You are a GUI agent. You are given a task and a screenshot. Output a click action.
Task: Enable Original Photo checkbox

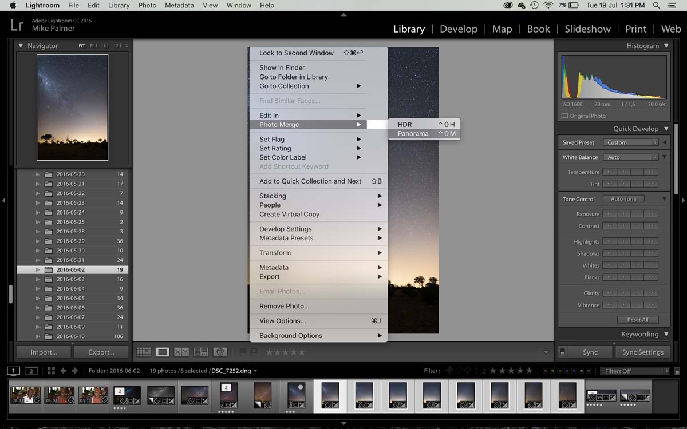coord(564,116)
